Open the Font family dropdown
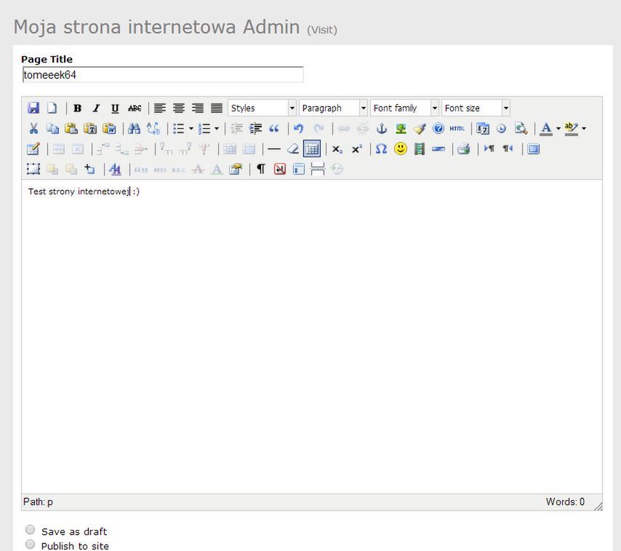621x551 pixels. (x=405, y=108)
